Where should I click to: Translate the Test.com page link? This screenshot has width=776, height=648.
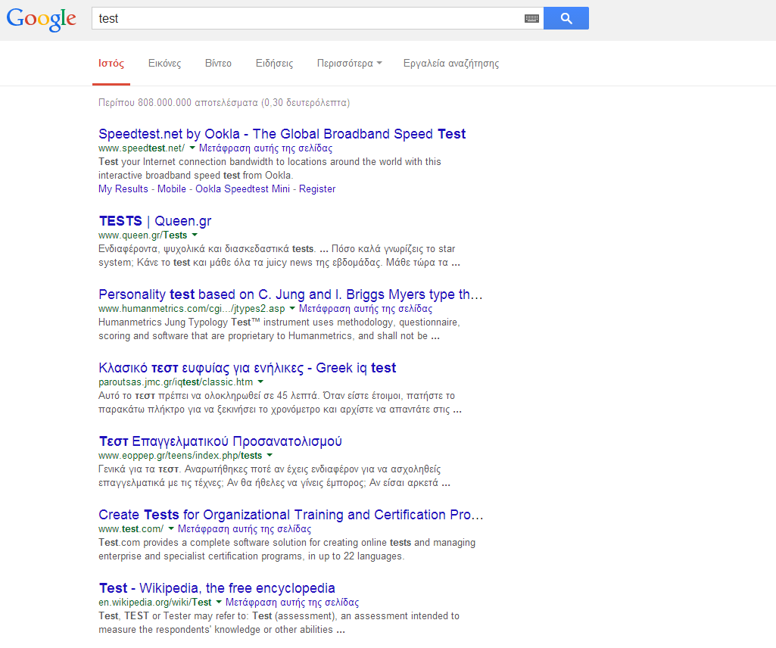pos(244,528)
